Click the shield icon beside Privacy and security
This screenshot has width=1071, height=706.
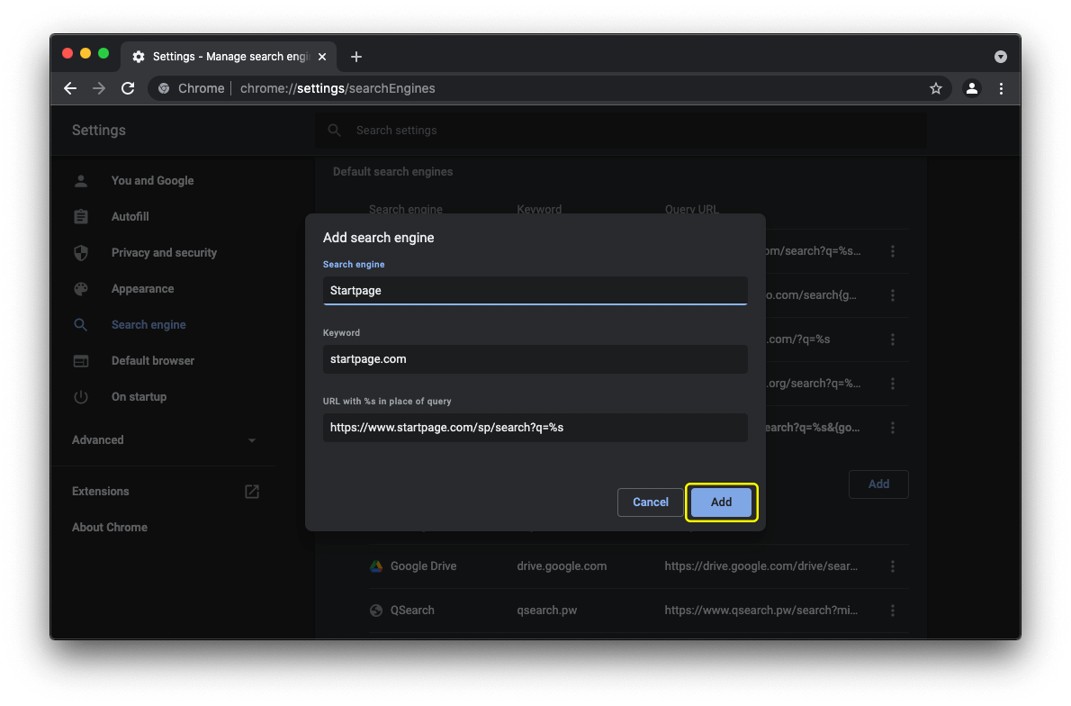(x=81, y=253)
